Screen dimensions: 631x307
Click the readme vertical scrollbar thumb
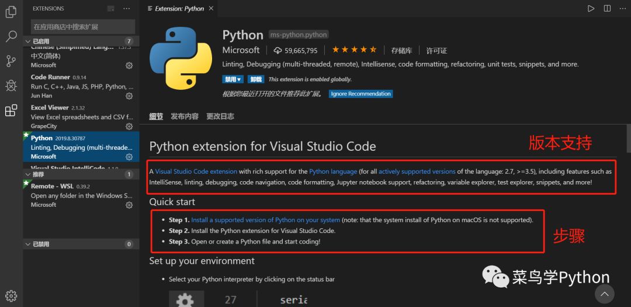pyautogui.click(x=629, y=139)
